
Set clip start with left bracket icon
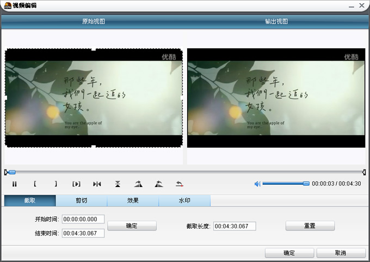[35, 184]
